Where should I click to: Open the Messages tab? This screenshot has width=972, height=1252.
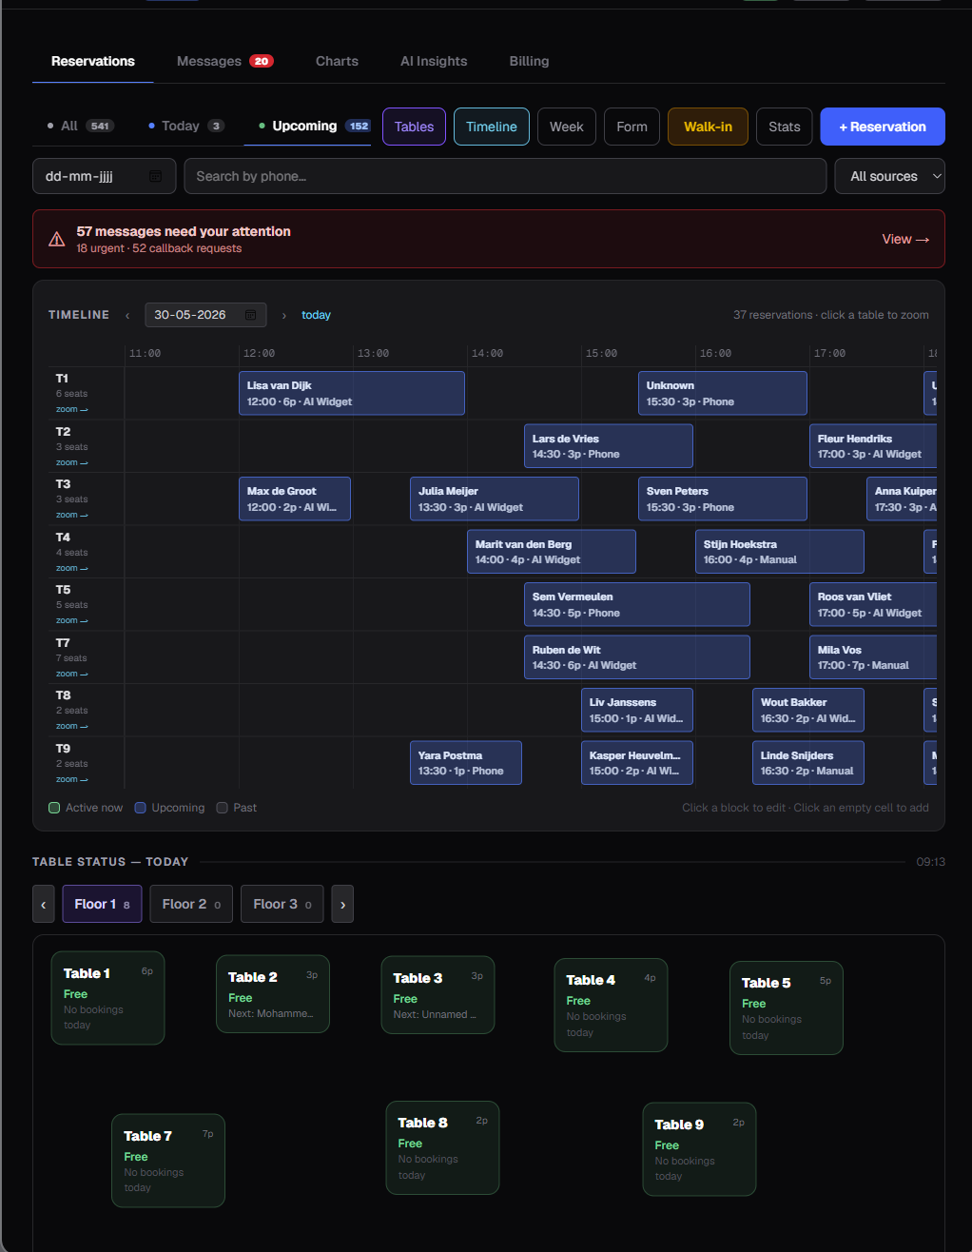tap(225, 61)
